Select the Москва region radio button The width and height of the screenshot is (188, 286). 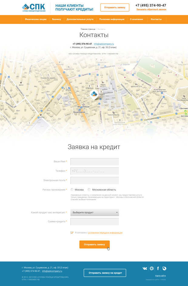tap(72, 190)
